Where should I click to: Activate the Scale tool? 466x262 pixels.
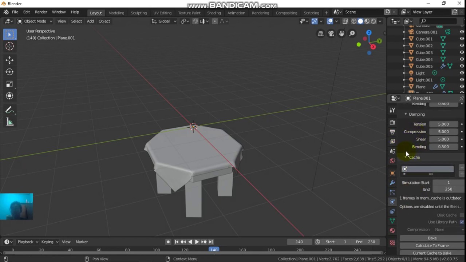9,84
